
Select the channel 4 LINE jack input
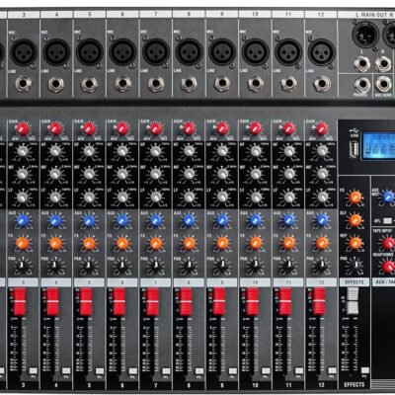click(56, 84)
